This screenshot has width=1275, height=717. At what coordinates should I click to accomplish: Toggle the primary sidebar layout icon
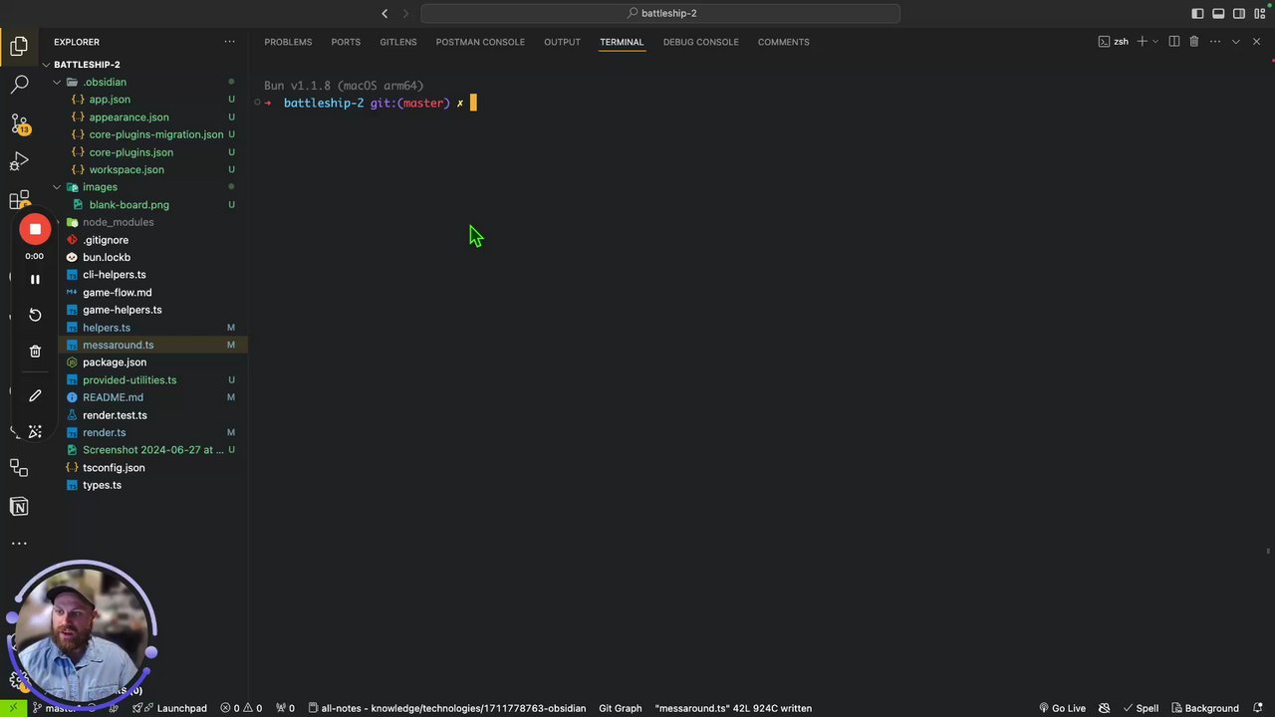click(1197, 13)
